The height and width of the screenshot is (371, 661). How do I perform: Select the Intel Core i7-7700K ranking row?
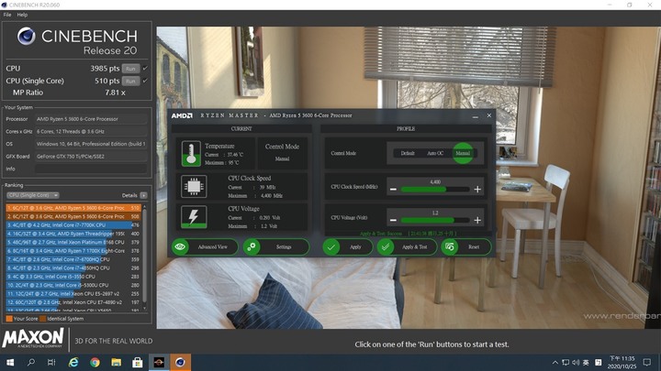73,225
